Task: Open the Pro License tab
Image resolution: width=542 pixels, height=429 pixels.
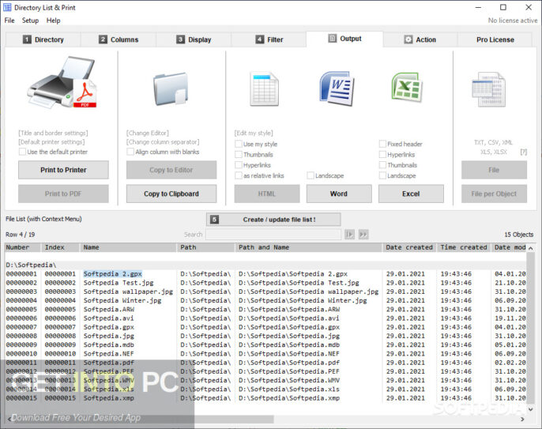Action: [x=495, y=40]
